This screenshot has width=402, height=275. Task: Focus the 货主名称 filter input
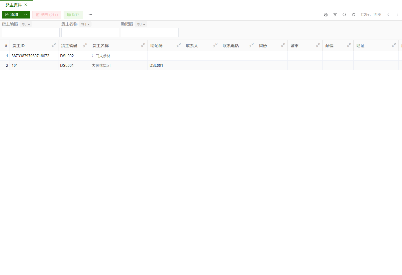click(90, 33)
